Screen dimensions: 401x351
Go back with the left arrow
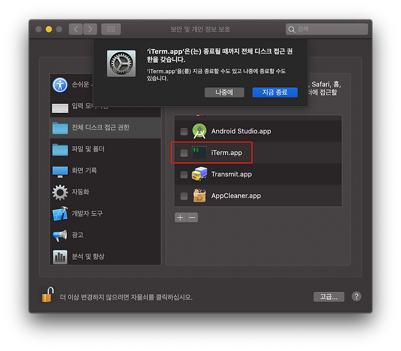pos(76,29)
